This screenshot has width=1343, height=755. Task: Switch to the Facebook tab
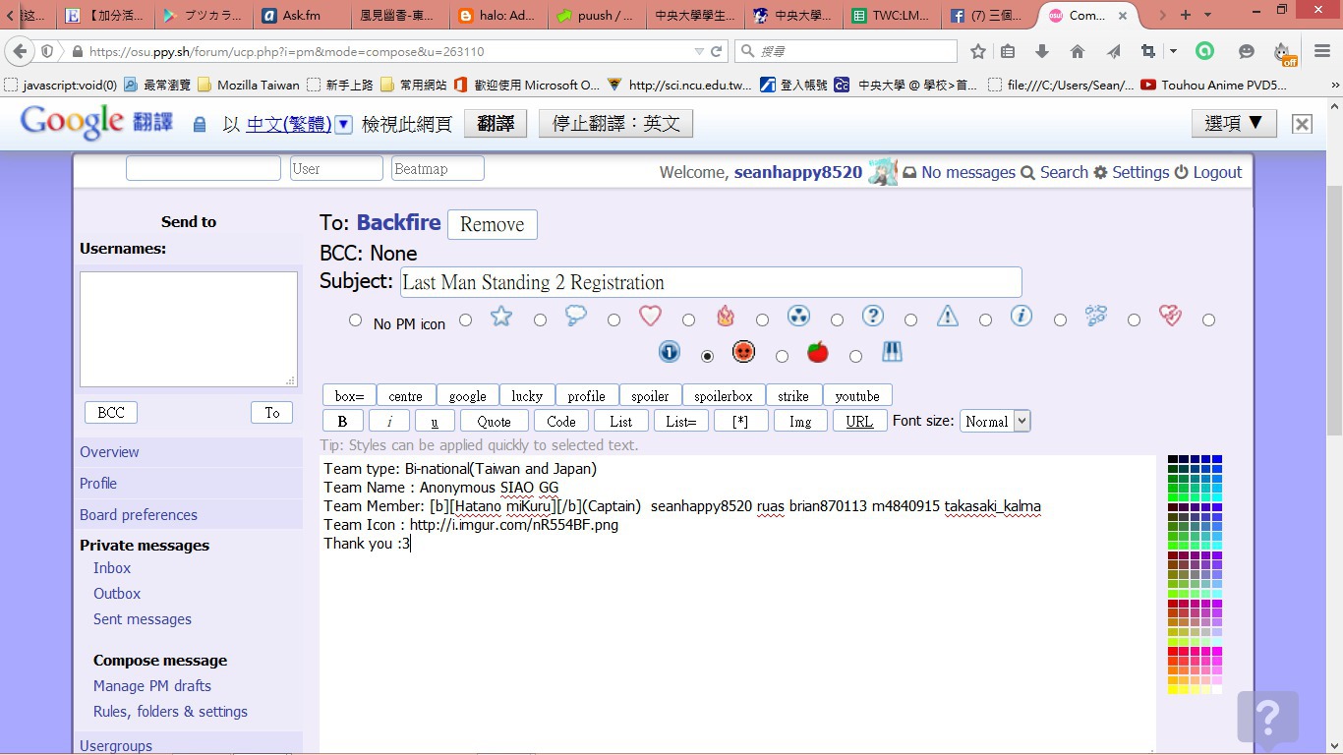[x=991, y=15]
